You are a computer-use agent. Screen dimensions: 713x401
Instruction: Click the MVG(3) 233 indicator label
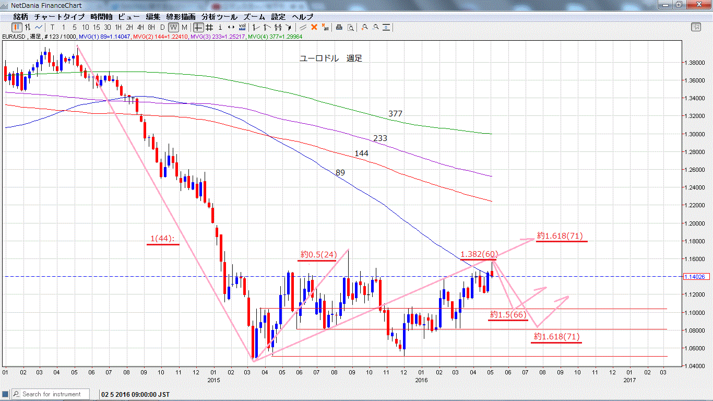pos(218,37)
